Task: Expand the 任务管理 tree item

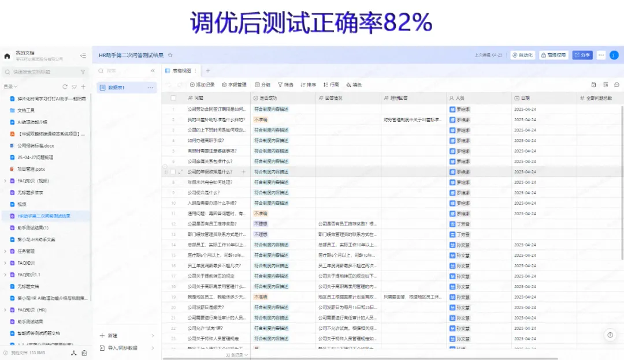Action: (x=5, y=251)
